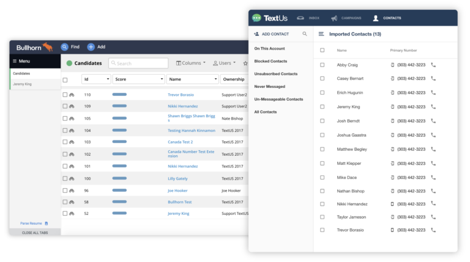Open the Users dropdown
Viewport: 470px width, 262px height.
point(224,63)
